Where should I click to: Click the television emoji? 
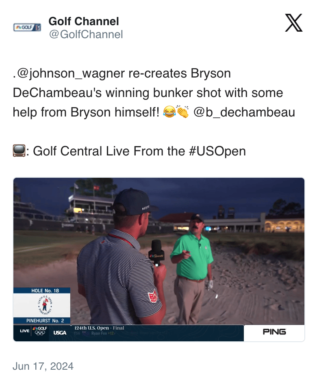coord(19,151)
